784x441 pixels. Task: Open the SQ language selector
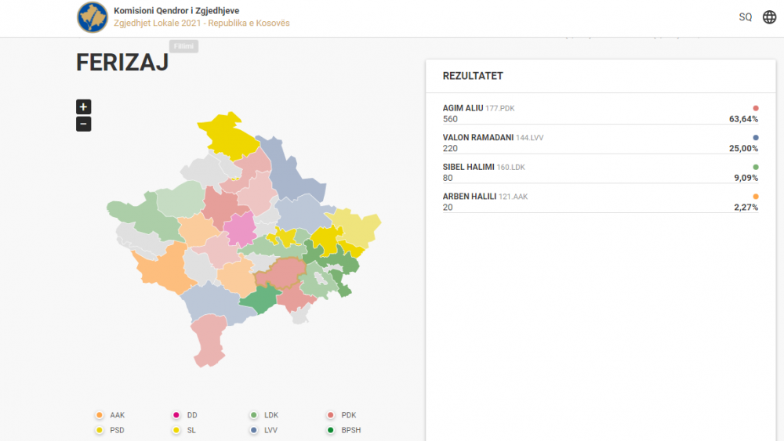(745, 17)
